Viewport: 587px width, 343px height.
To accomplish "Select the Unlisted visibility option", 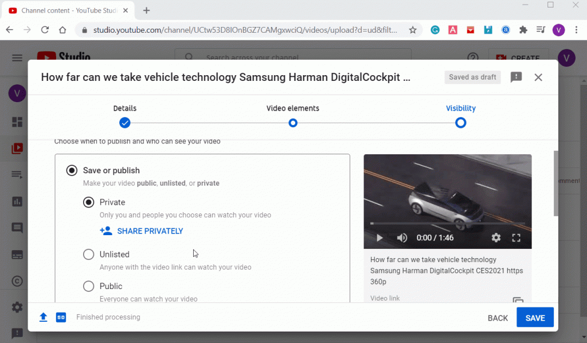I will pyautogui.click(x=89, y=254).
